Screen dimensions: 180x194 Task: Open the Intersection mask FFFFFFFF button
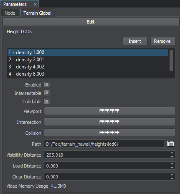pyautogui.click(x=110, y=122)
